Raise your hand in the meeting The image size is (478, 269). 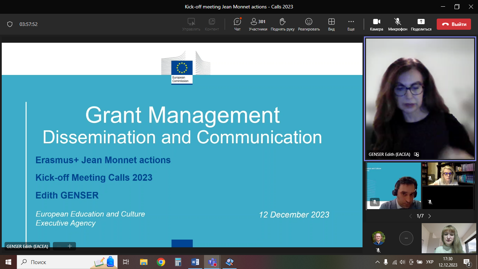282,24
